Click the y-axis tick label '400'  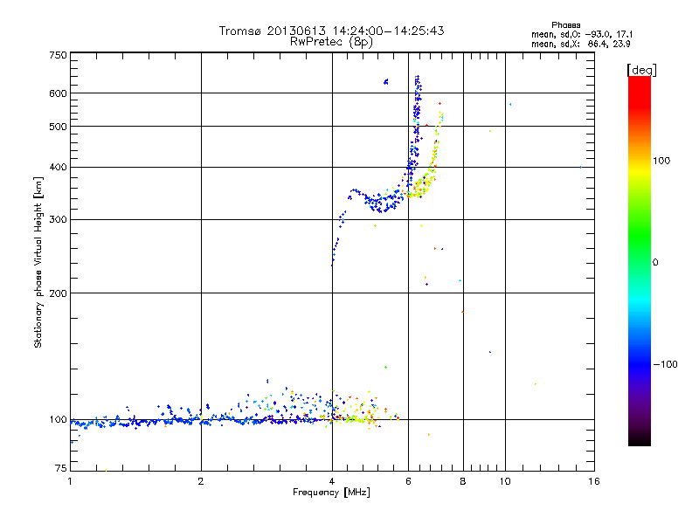click(58, 168)
